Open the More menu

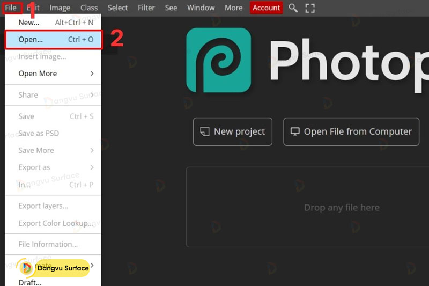click(x=233, y=8)
